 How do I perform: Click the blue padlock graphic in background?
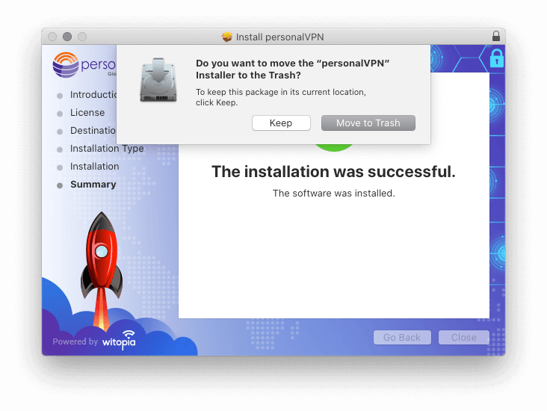coord(496,58)
